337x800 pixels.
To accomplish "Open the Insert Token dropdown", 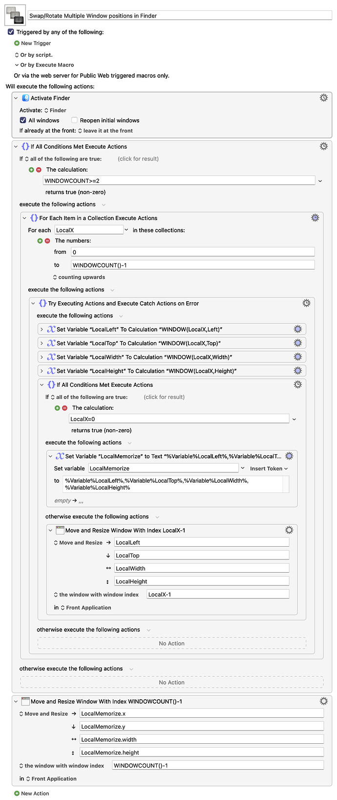I will (268, 468).
